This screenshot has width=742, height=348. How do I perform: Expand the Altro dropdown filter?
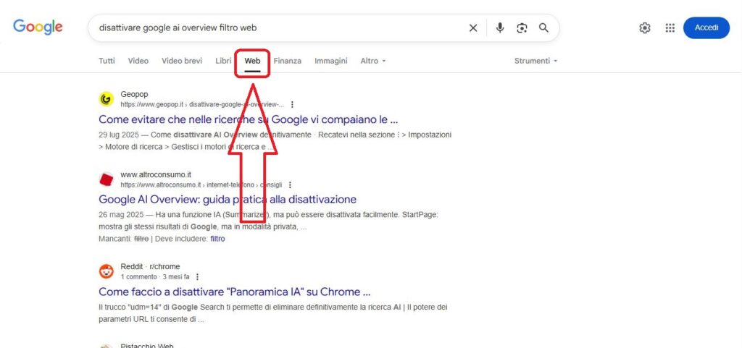[x=373, y=61]
